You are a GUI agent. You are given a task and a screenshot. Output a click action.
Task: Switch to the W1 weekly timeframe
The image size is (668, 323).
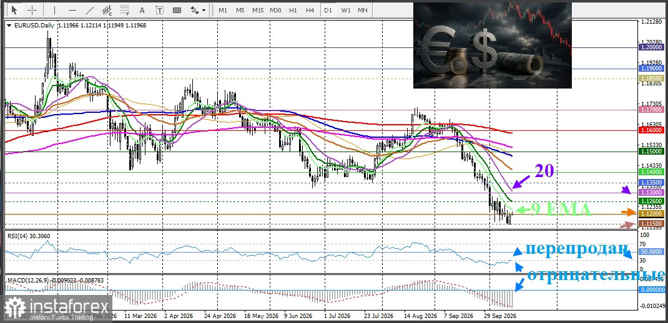click(x=346, y=10)
